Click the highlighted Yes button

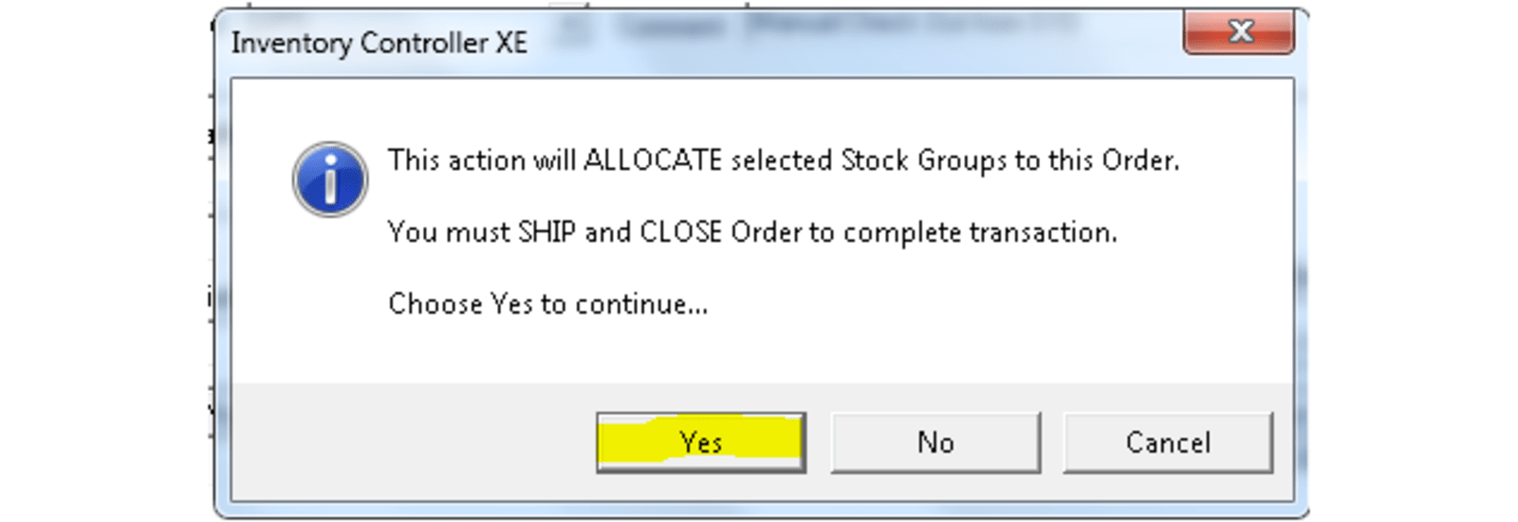pos(701,442)
